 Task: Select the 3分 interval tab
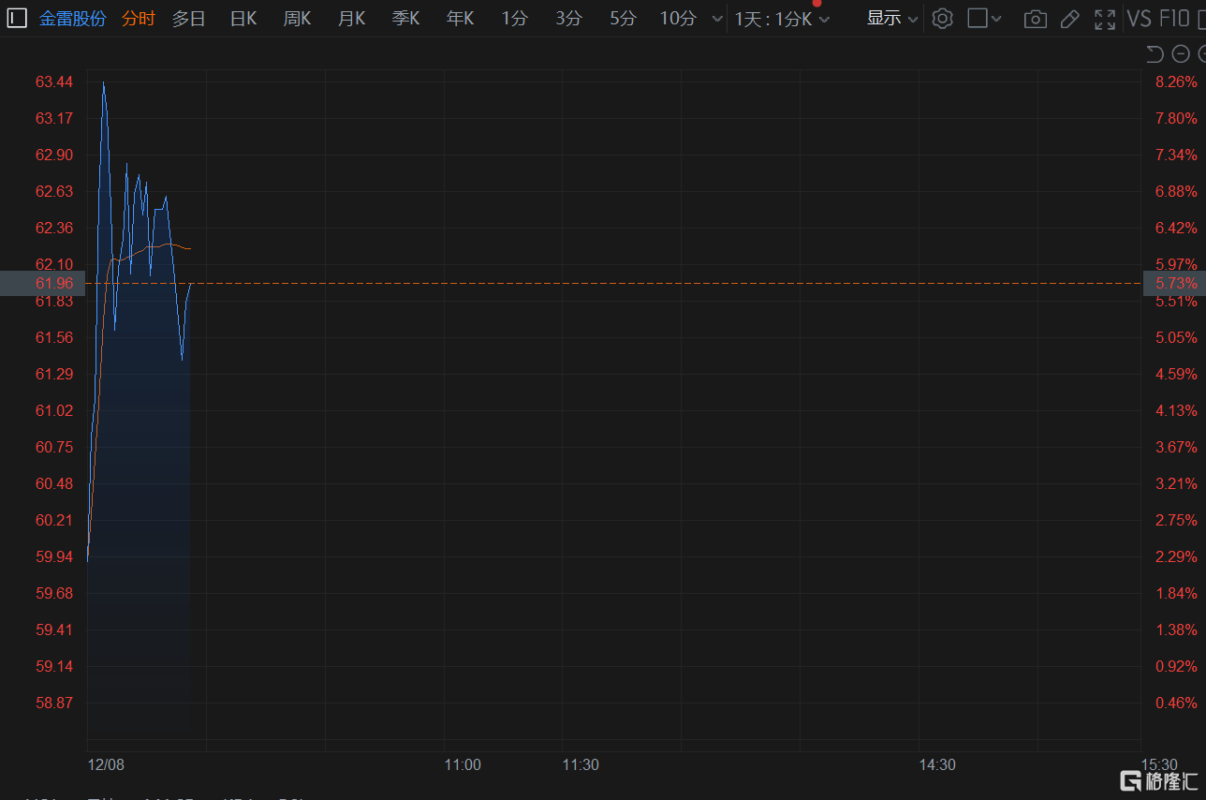click(568, 18)
